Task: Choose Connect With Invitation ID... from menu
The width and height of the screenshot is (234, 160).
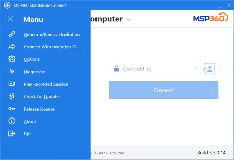Action: (x=52, y=47)
